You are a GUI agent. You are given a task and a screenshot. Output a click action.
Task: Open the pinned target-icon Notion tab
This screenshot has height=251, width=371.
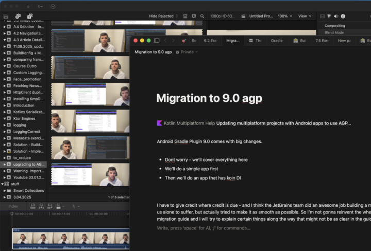click(184, 41)
